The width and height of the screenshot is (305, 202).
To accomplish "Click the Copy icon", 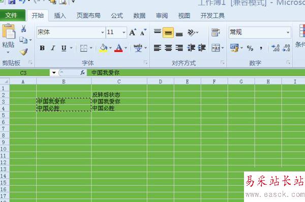I will click(x=23, y=40).
